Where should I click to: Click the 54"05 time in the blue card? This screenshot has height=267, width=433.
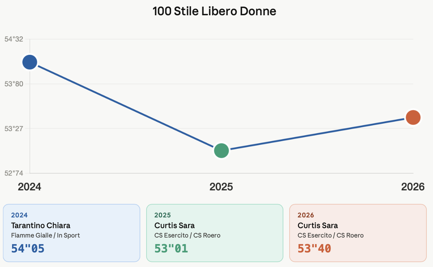pyautogui.click(x=28, y=248)
